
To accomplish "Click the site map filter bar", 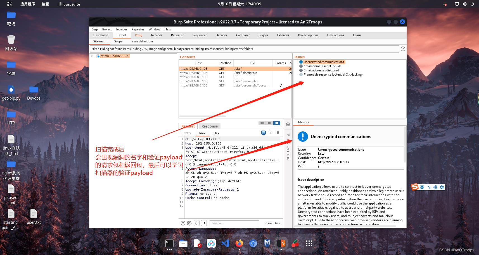I will [244, 49].
